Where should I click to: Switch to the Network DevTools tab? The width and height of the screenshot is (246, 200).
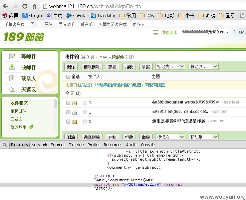[39, 145]
